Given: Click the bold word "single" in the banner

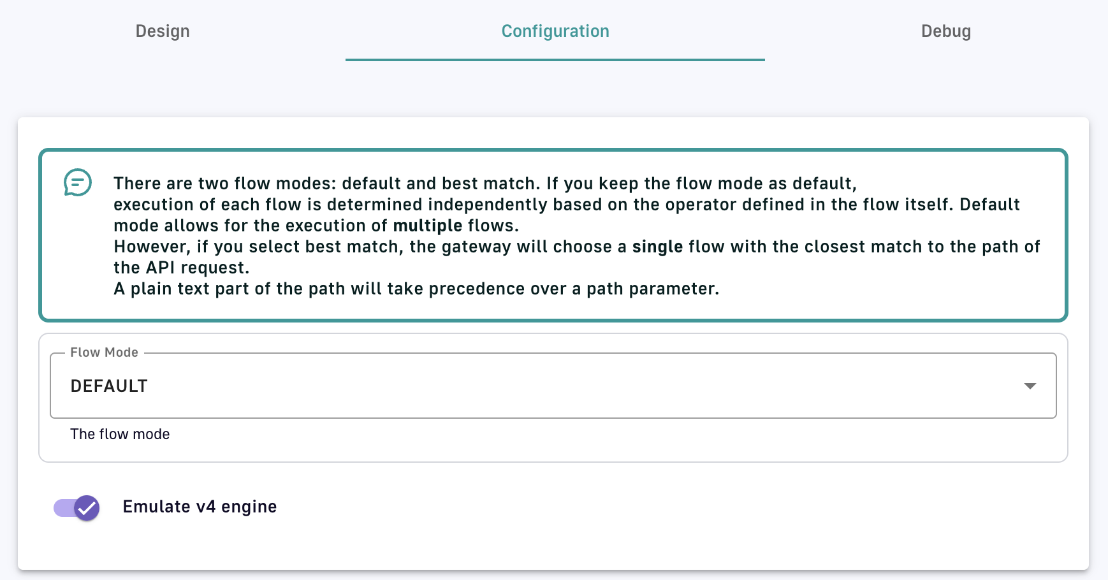Looking at the screenshot, I should pyautogui.click(x=657, y=247).
